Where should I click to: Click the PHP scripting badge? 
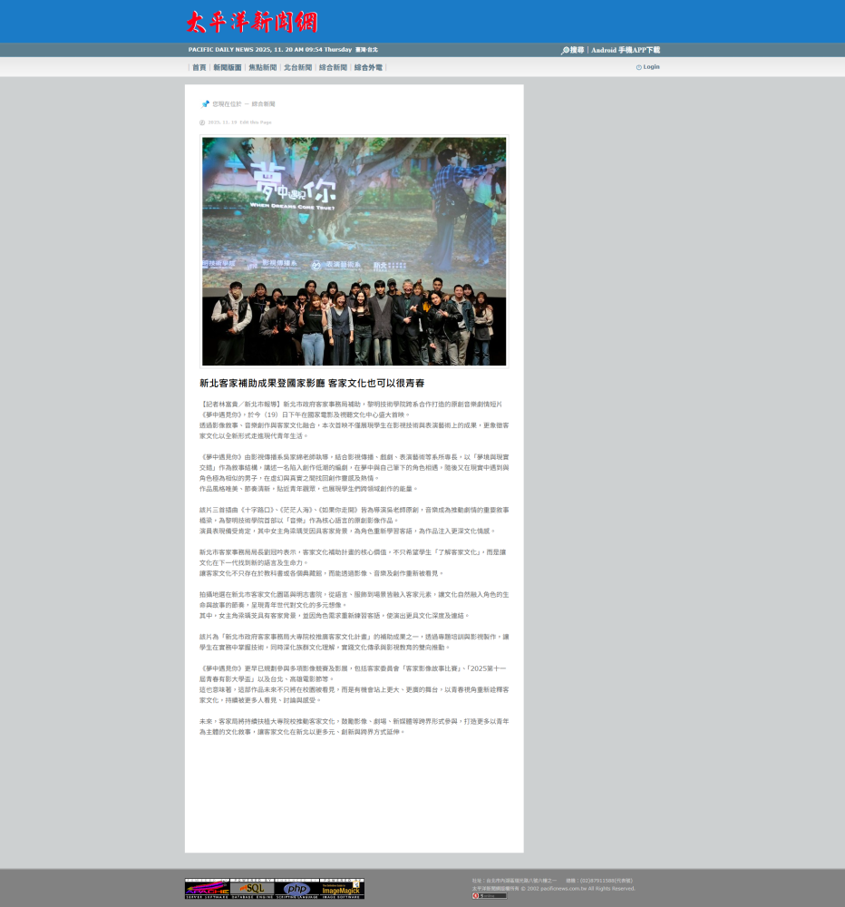pyautogui.click(x=296, y=889)
